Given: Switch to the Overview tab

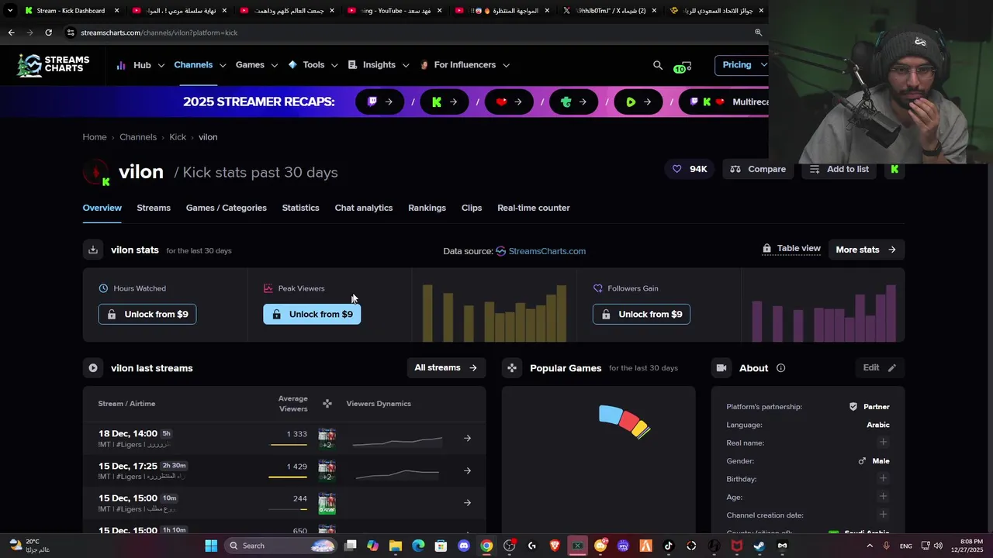Looking at the screenshot, I should coord(102,208).
